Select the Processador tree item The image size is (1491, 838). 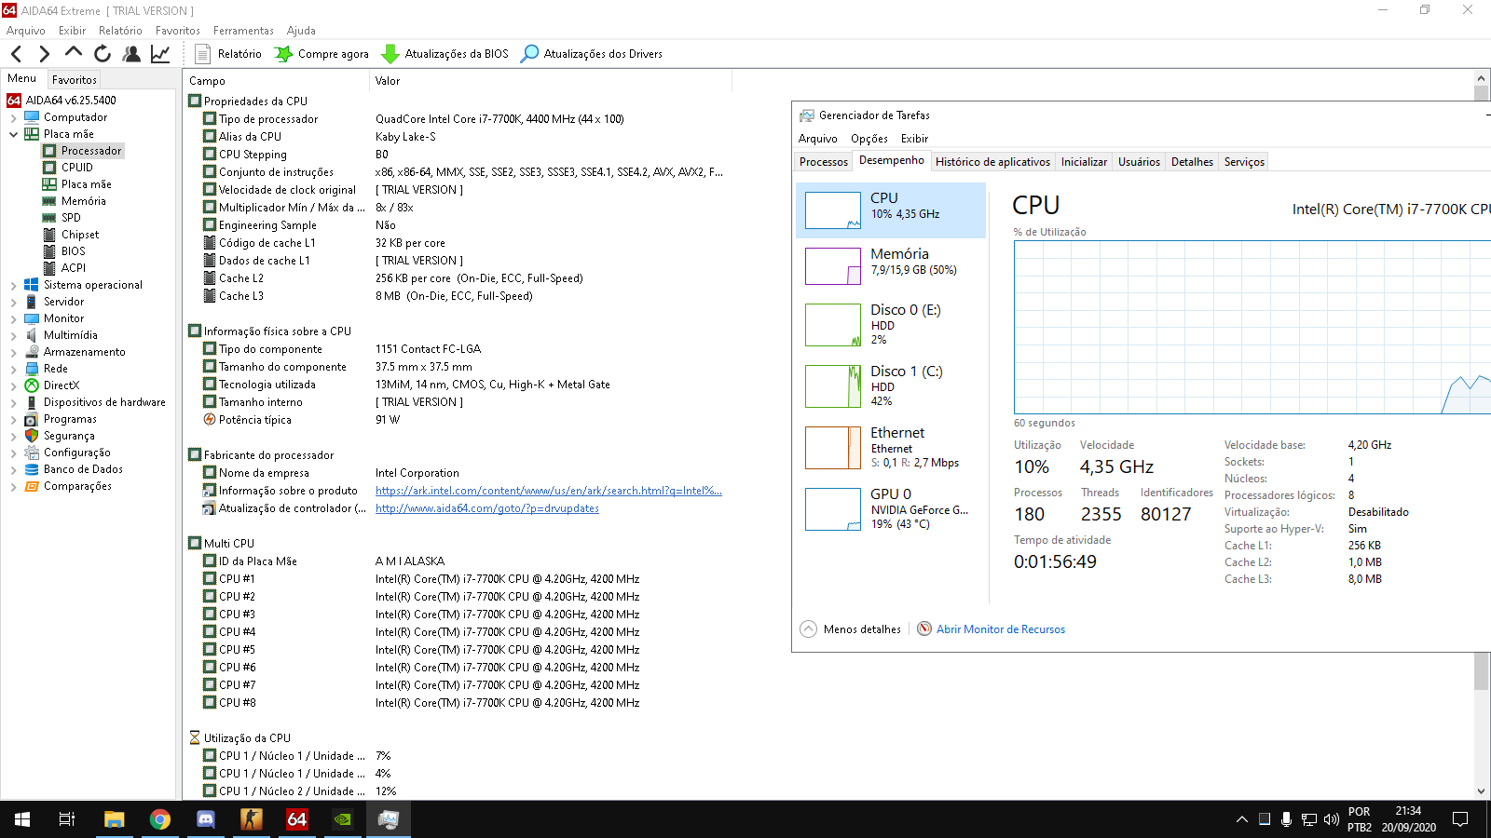(x=90, y=151)
